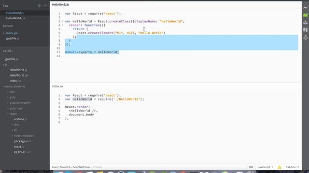Expand the gulp folder
This screenshot has width=309, height=173.
pos(8,97)
